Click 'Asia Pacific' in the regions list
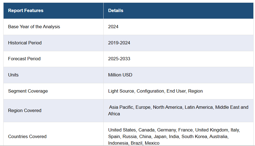This screenshot has width=255, height=146. 122,107
